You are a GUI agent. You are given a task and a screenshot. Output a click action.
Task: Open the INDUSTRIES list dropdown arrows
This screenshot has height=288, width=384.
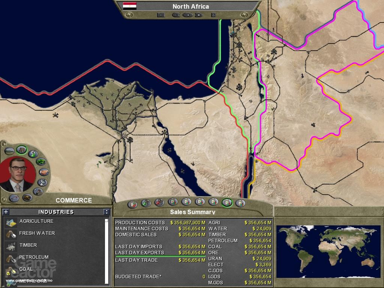tap(106, 212)
